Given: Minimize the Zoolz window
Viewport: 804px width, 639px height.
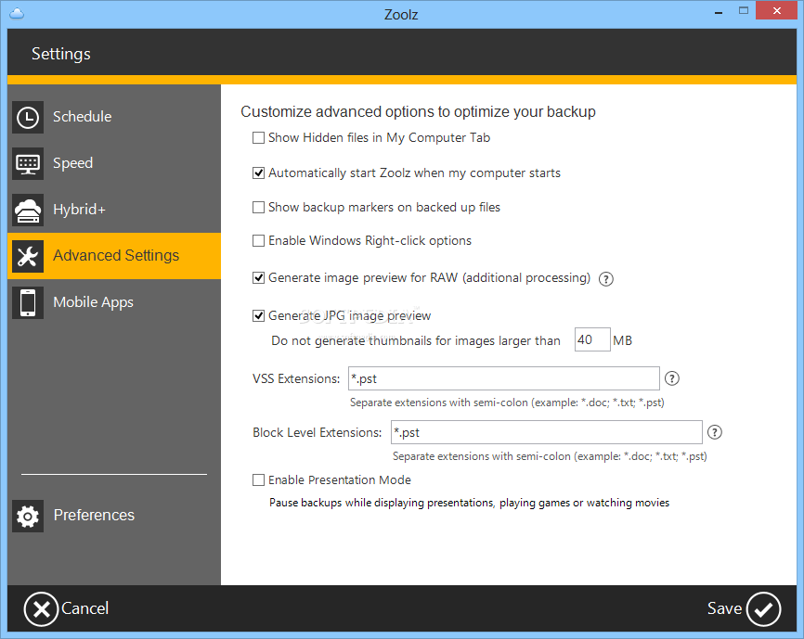Looking at the screenshot, I should [x=719, y=11].
